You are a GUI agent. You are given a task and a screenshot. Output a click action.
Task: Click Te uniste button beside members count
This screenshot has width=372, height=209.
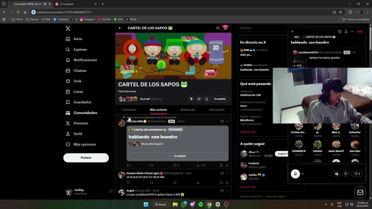[220, 99]
